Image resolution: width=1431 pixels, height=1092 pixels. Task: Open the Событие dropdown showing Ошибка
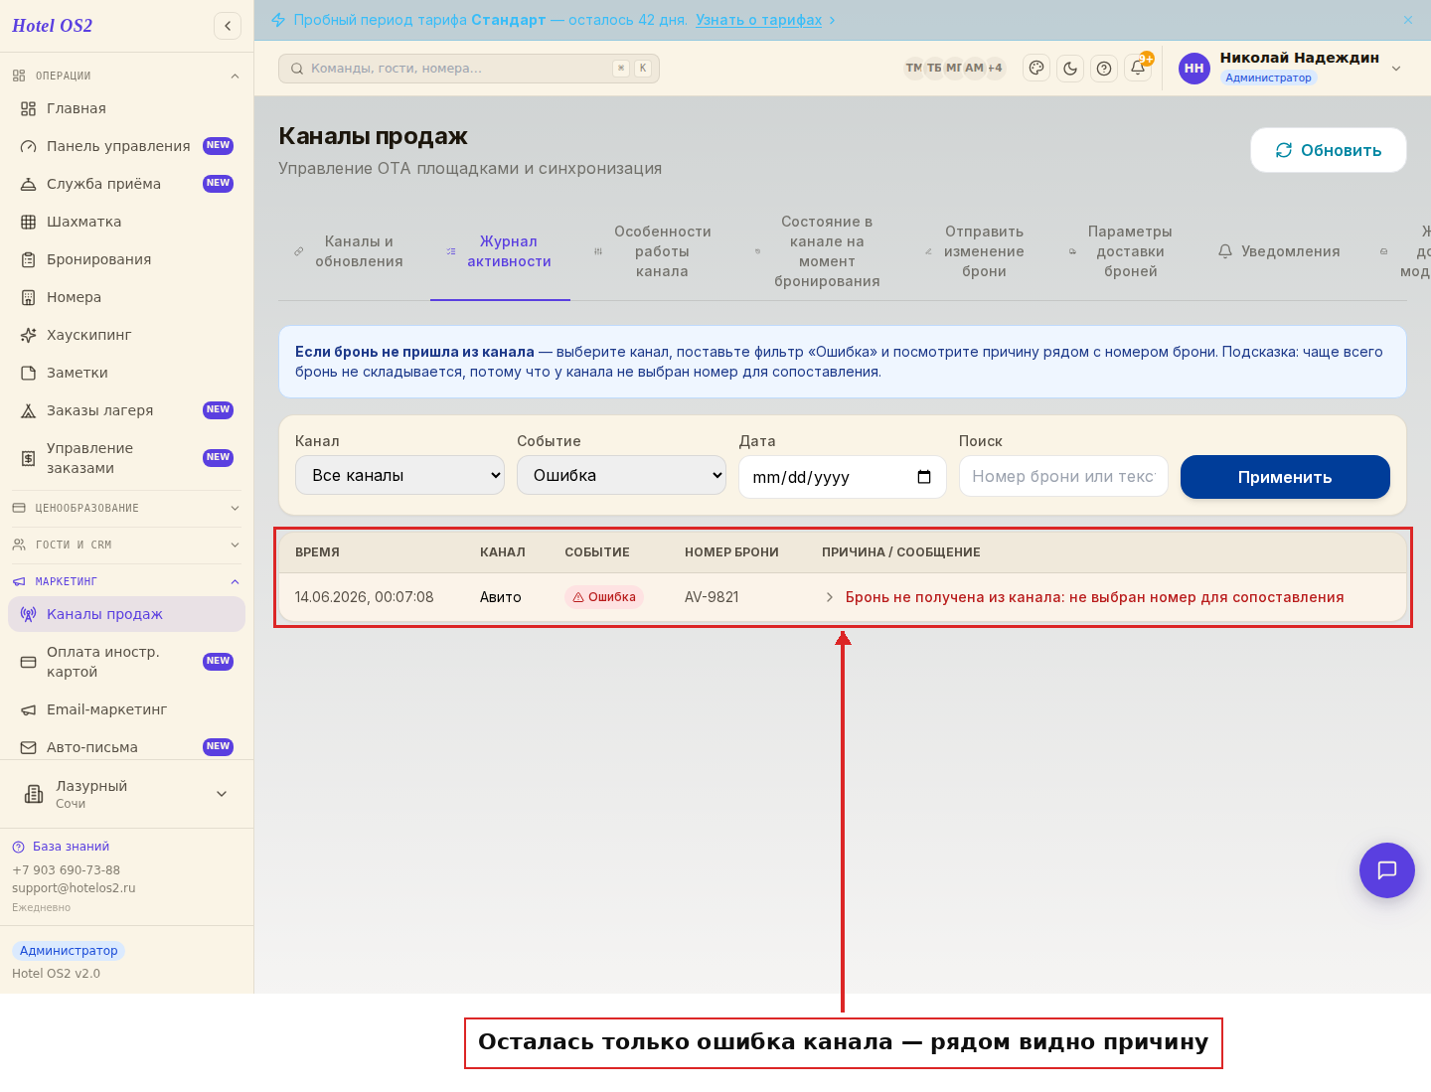pyautogui.click(x=622, y=475)
